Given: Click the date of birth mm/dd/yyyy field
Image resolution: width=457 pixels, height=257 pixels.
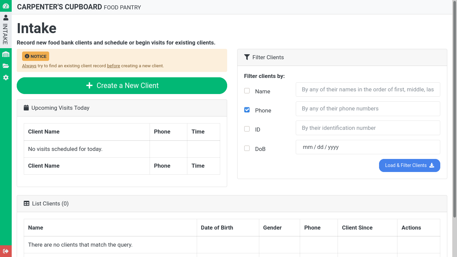Looking at the screenshot, I should point(368,147).
